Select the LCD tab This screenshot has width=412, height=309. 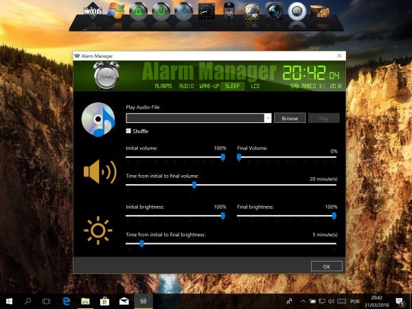click(255, 87)
